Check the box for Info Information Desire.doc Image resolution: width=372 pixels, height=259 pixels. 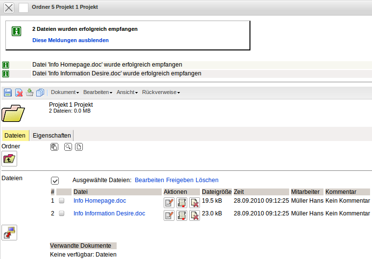coord(62,213)
